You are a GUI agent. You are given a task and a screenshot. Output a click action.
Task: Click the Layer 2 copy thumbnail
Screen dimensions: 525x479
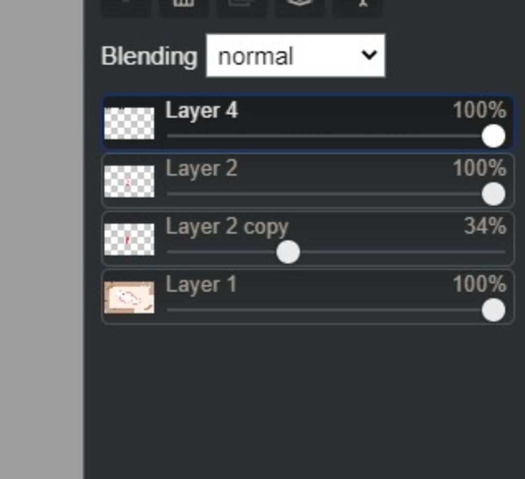[x=129, y=239]
